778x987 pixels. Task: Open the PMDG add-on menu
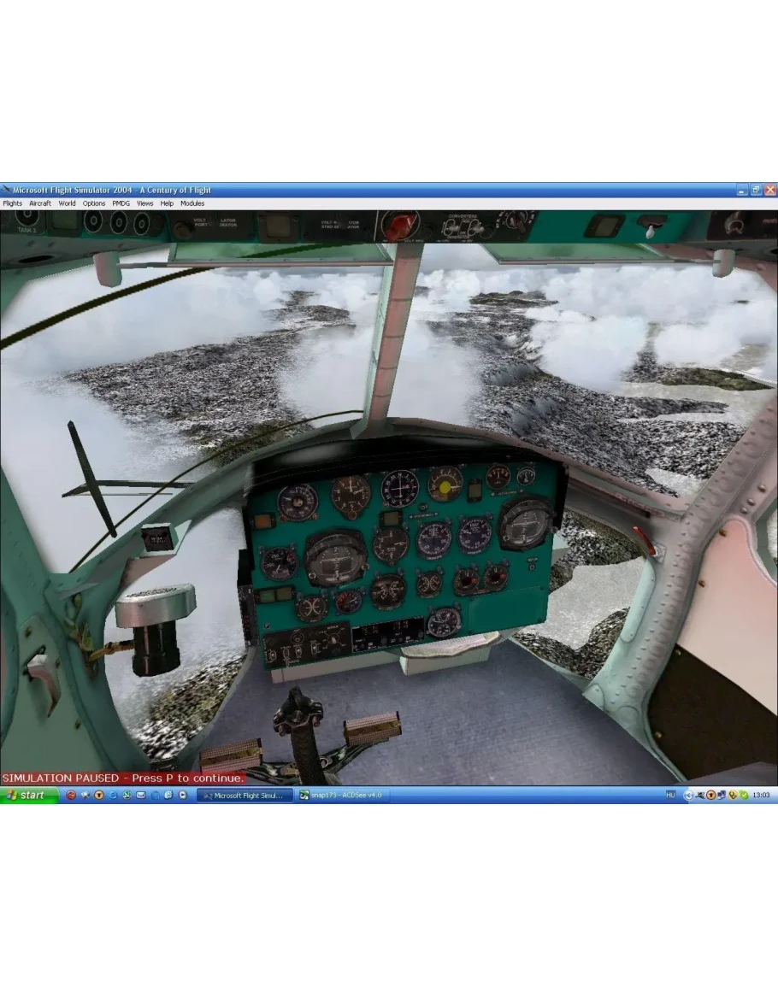click(x=121, y=203)
